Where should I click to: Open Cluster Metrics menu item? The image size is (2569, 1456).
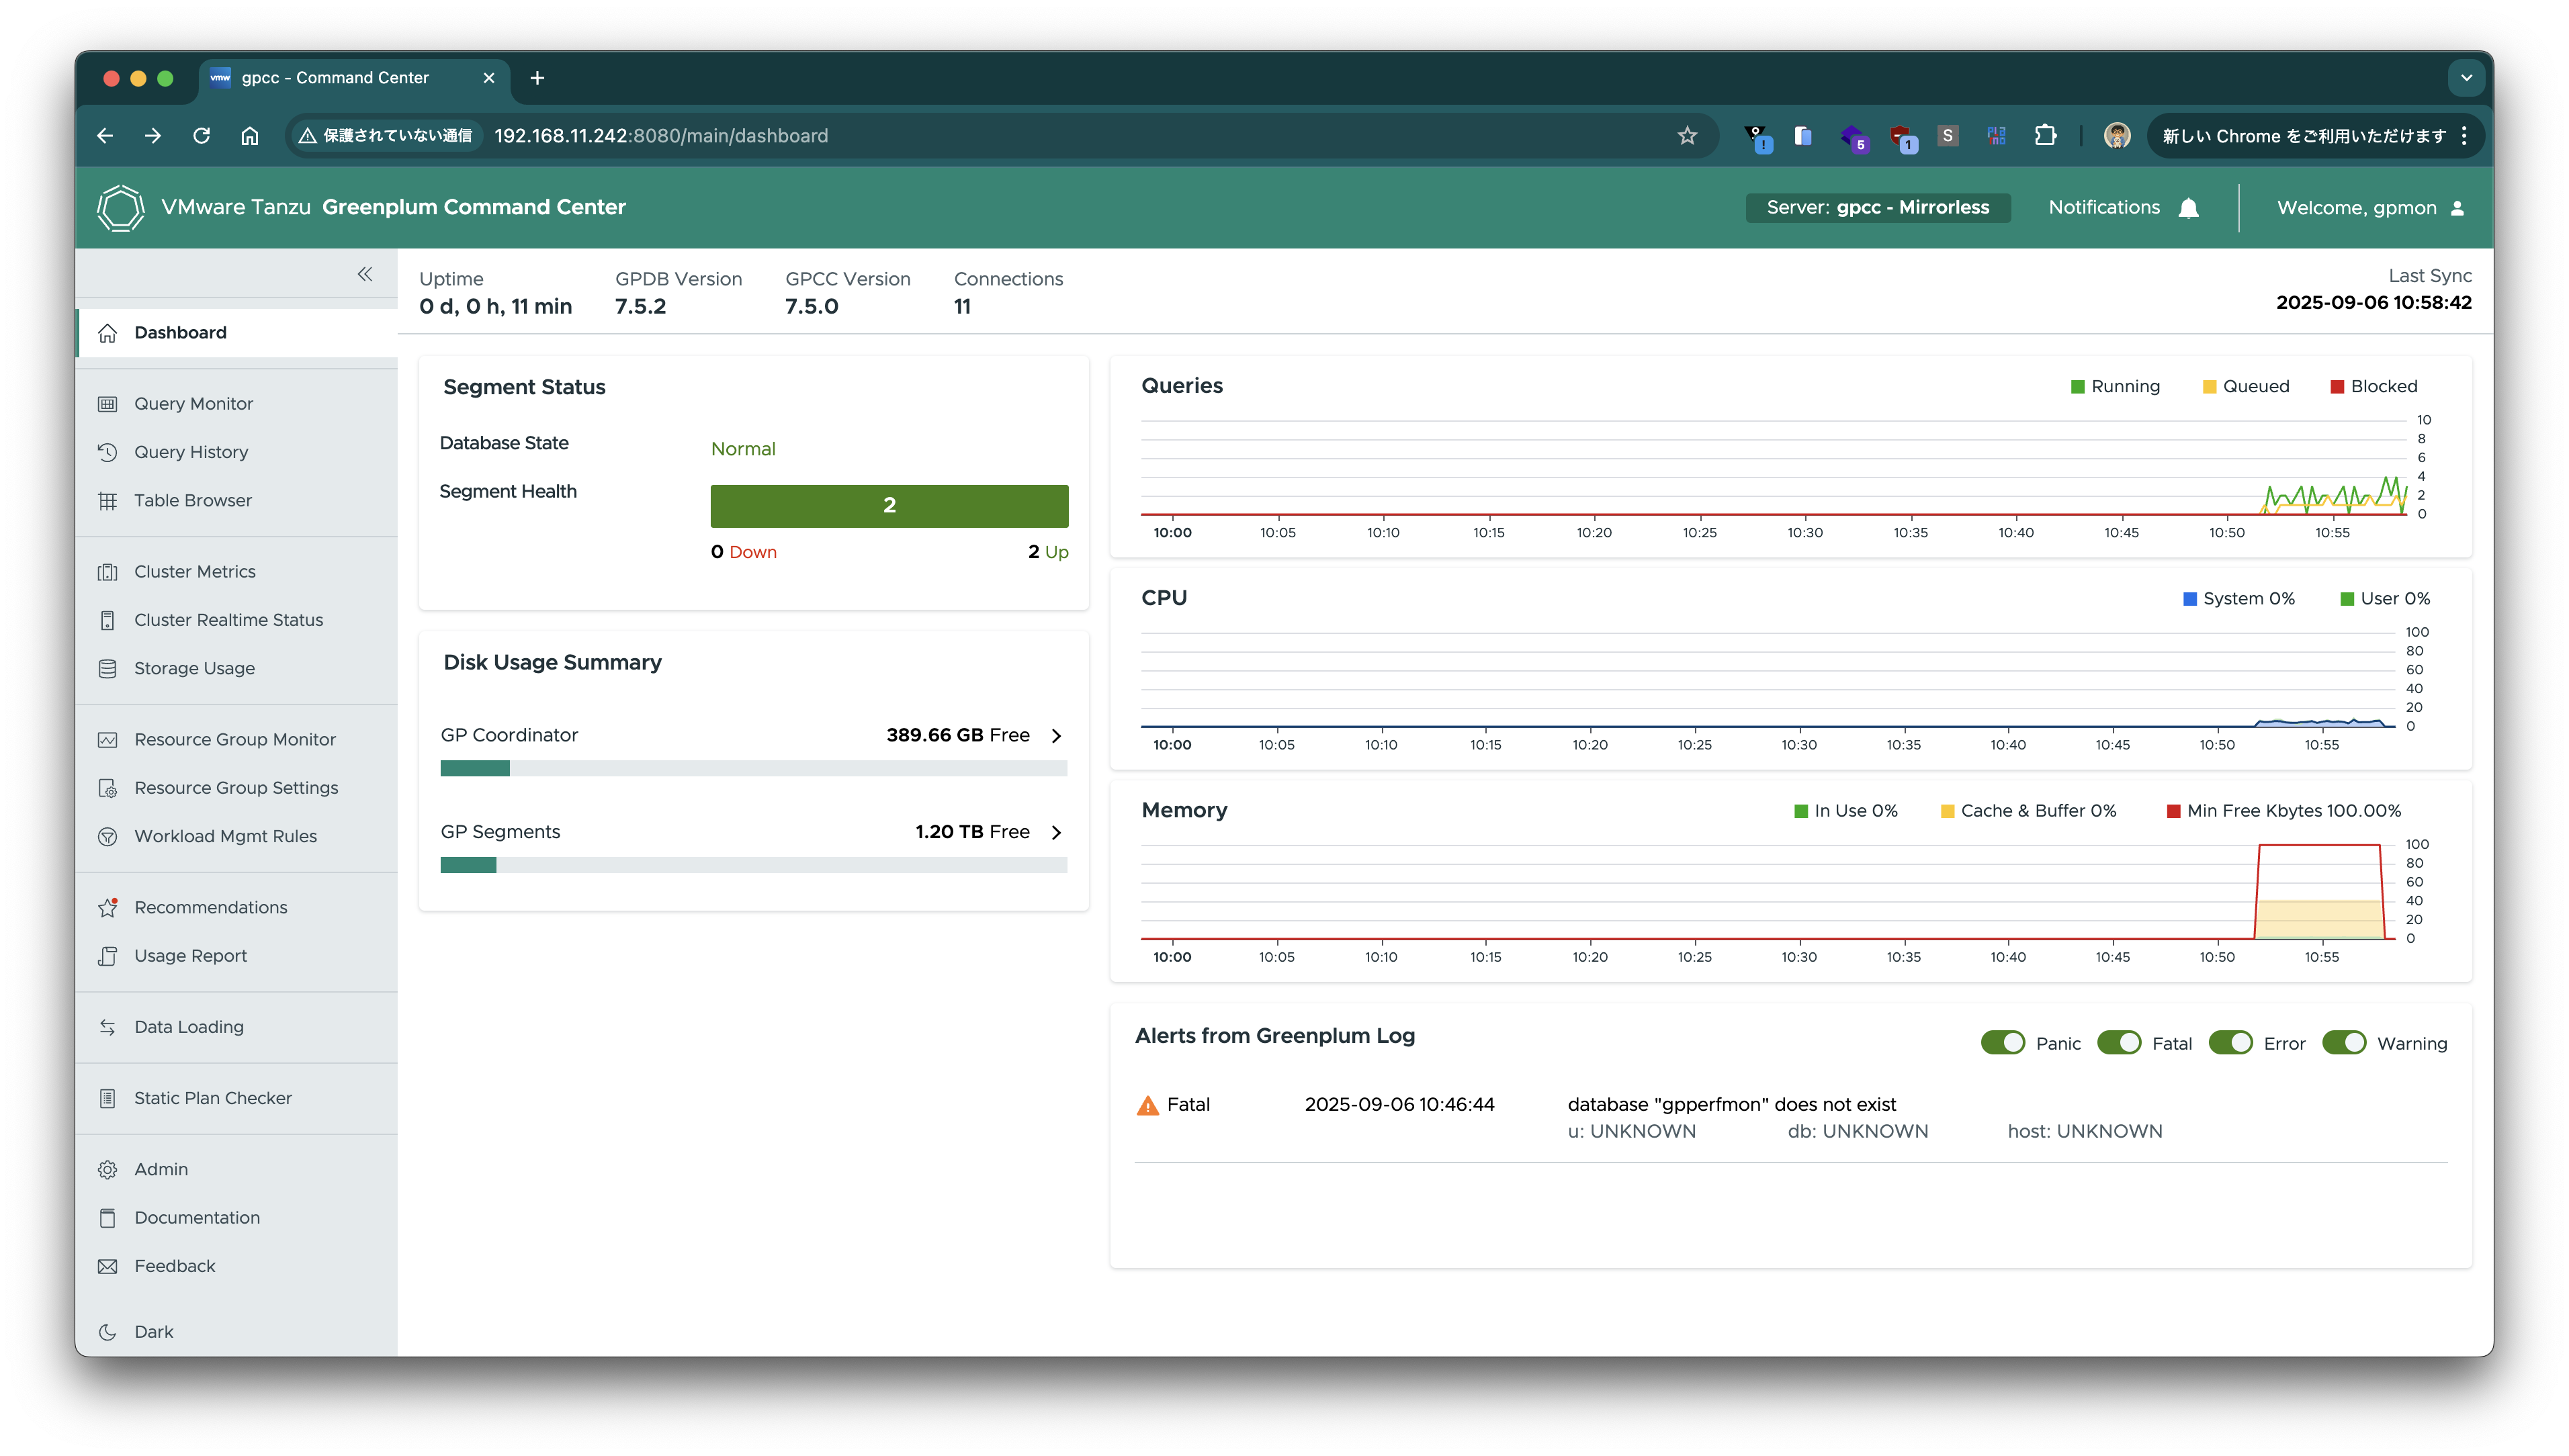194,572
